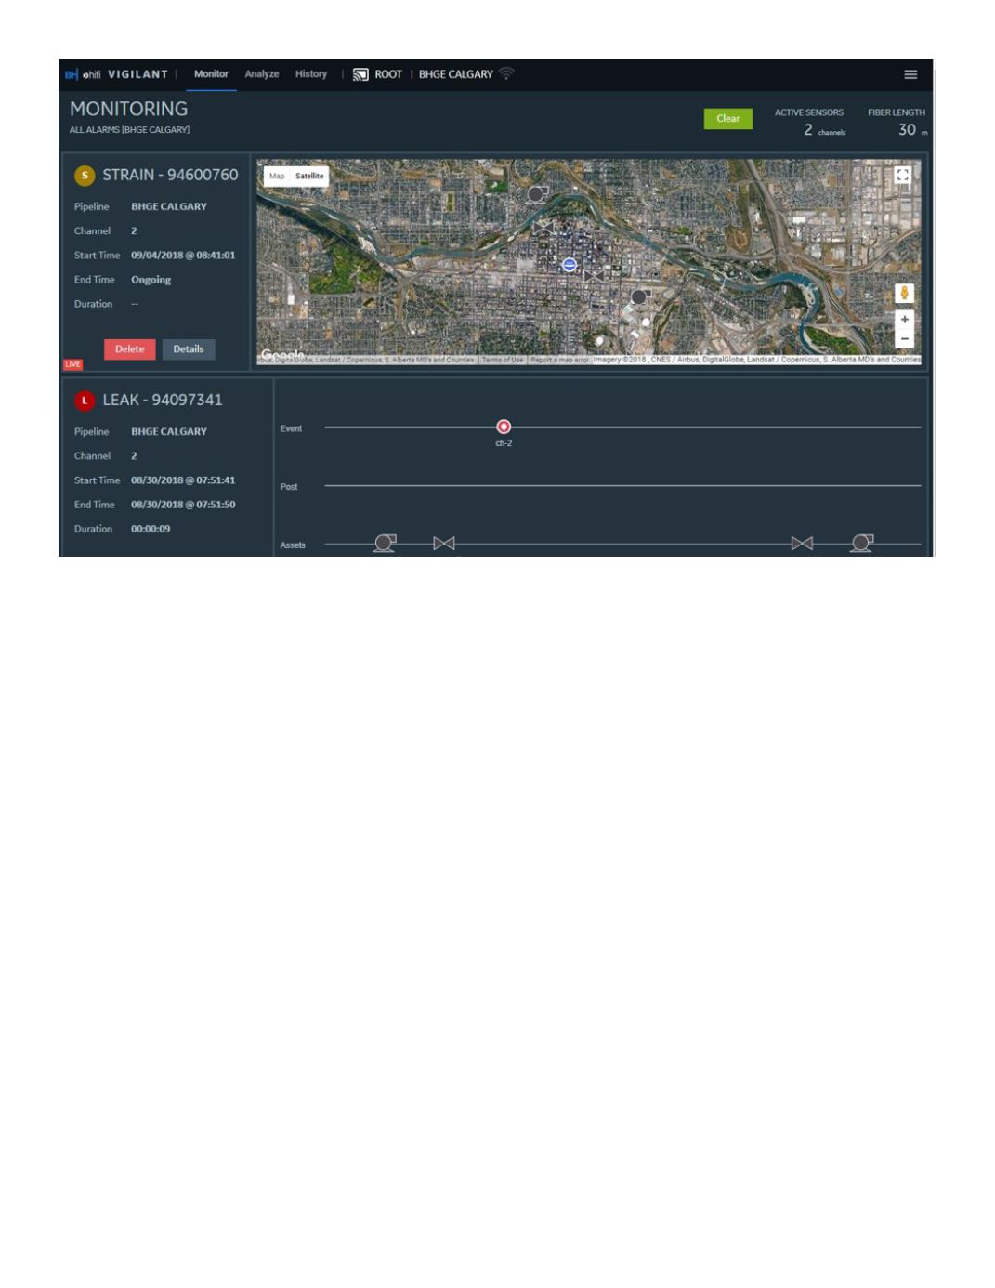
Task: Click the duration value 00:00:09
Action: click(x=151, y=529)
